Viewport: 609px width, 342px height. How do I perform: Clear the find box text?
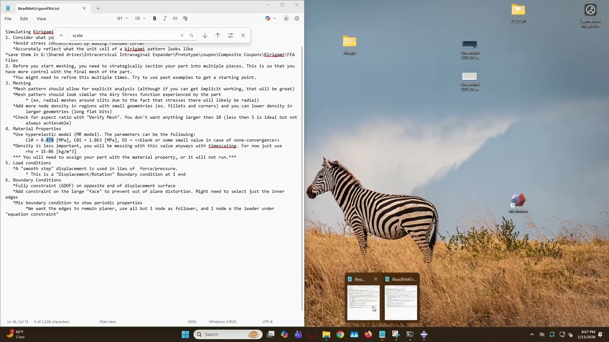coord(182,36)
